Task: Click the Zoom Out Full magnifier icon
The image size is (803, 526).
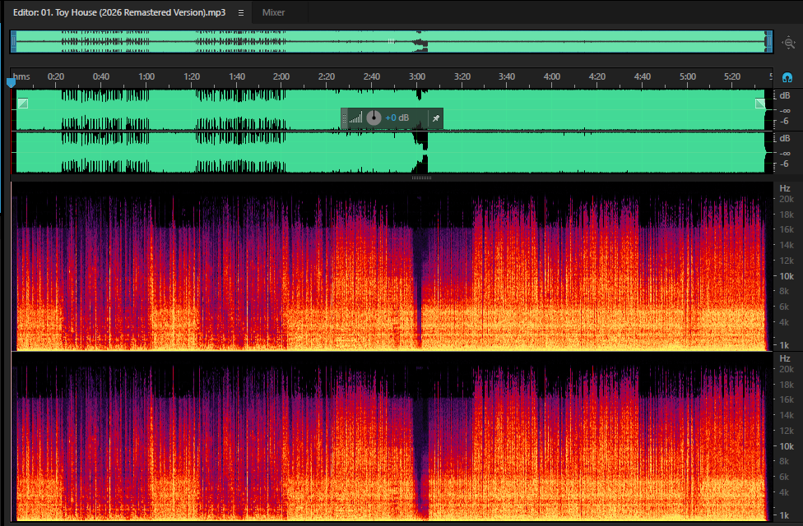Action: (x=789, y=43)
